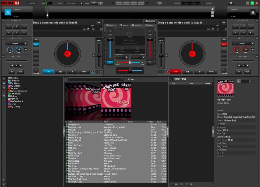Switch to the Scratch tab

(x=137, y=25)
